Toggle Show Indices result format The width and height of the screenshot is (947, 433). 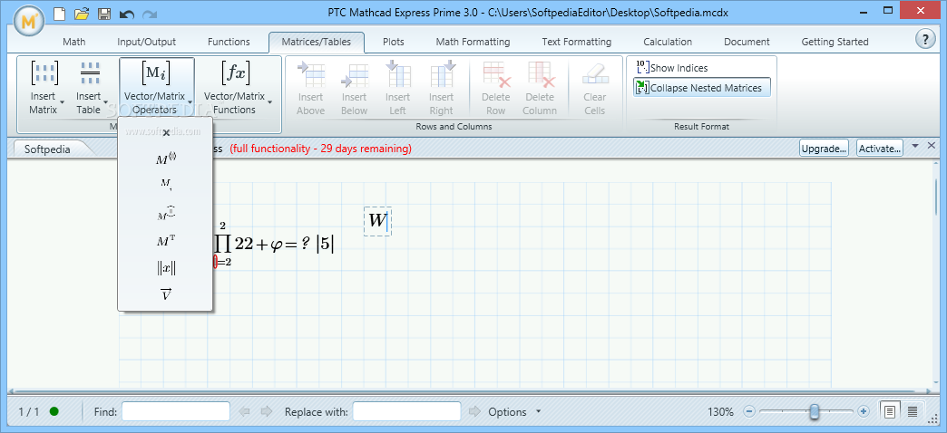click(x=672, y=68)
